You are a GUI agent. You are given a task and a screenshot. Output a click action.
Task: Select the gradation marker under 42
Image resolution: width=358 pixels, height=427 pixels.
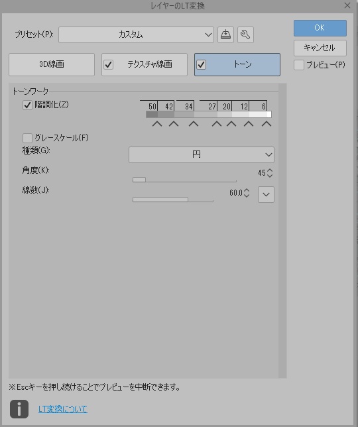click(174, 124)
